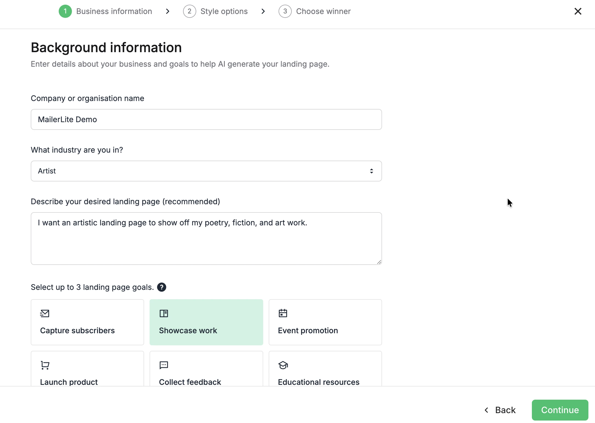Open the industry dropdown showing Artist
This screenshot has height=423, width=595.
pos(206,171)
